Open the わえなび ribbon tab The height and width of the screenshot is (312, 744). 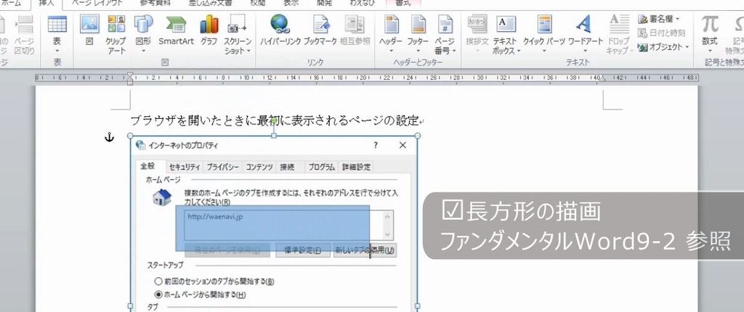click(362, 4)
